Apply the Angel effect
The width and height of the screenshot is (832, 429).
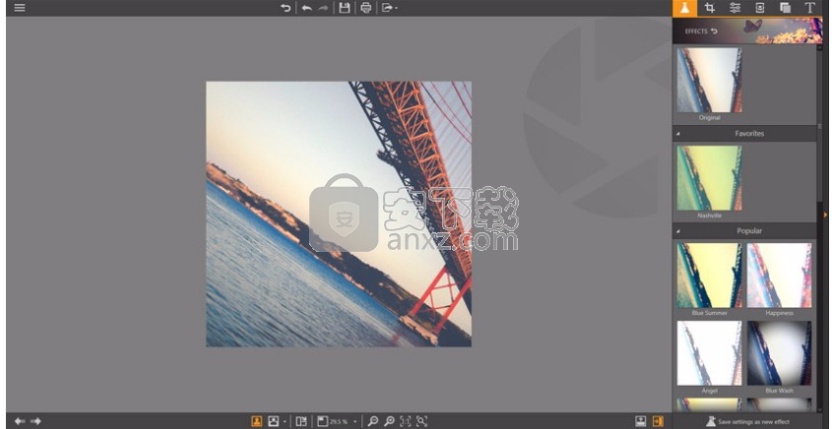tap(710, 353)
